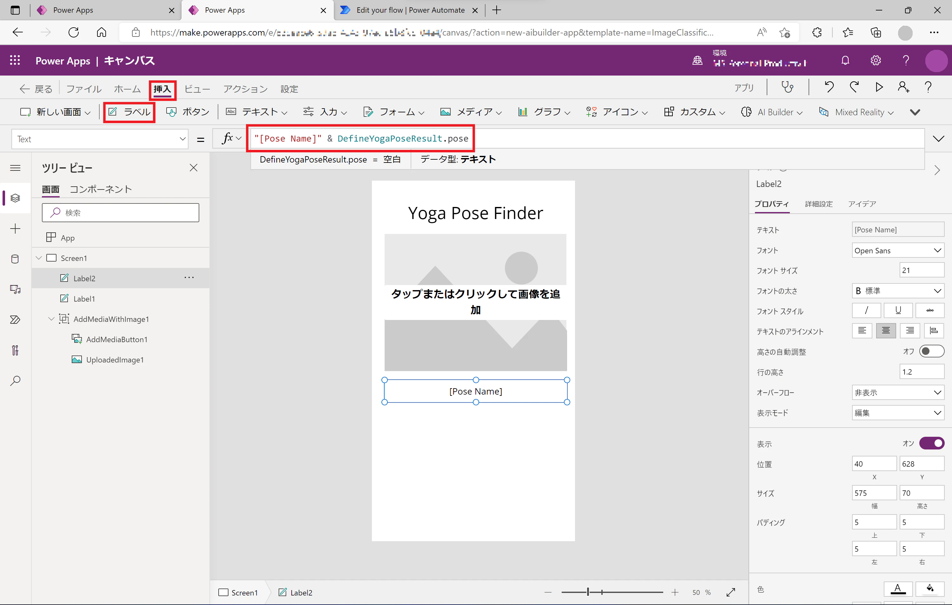Open Power Apps settings gear
Screen dimensions: 952x605
tap(876, 60)
